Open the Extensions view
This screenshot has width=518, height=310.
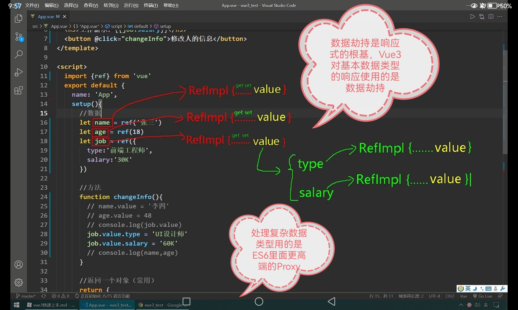(19, 90)
